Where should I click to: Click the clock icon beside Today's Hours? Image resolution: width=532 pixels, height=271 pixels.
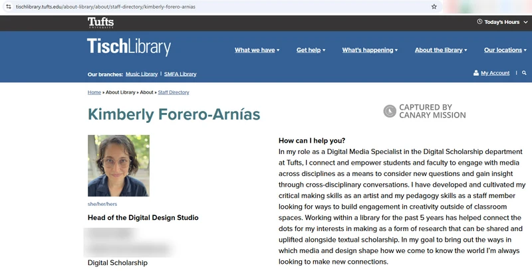coord(479,22)
